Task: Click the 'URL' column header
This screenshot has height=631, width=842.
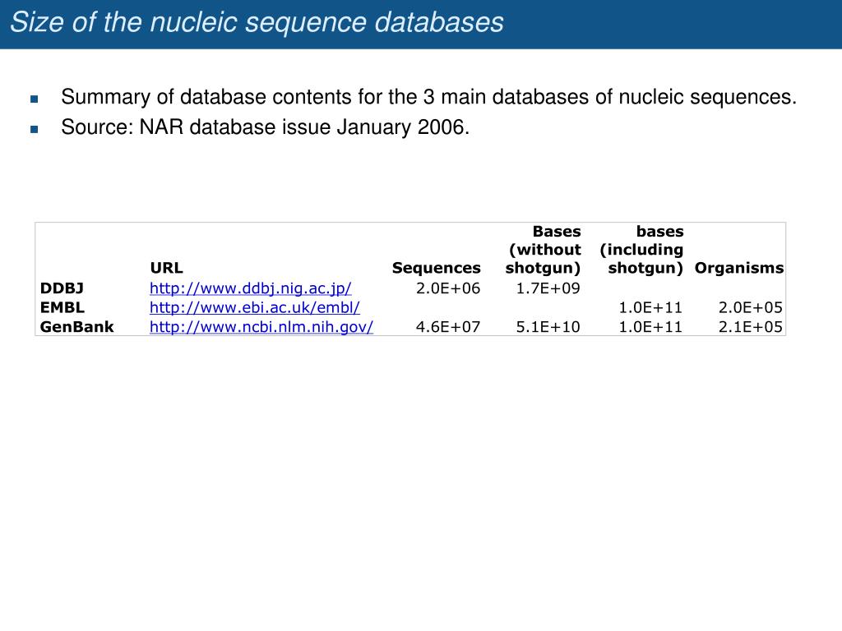Action: coord(166,268)
